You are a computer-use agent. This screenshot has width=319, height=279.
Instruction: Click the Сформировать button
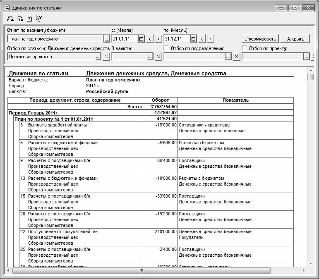pos(260,39)
